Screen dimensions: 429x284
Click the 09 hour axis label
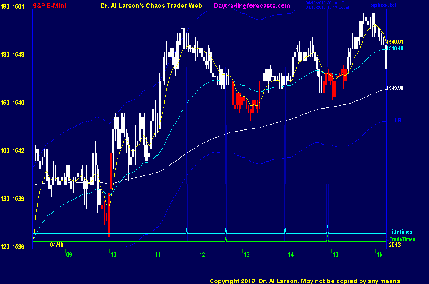click(x=69, y=255)
